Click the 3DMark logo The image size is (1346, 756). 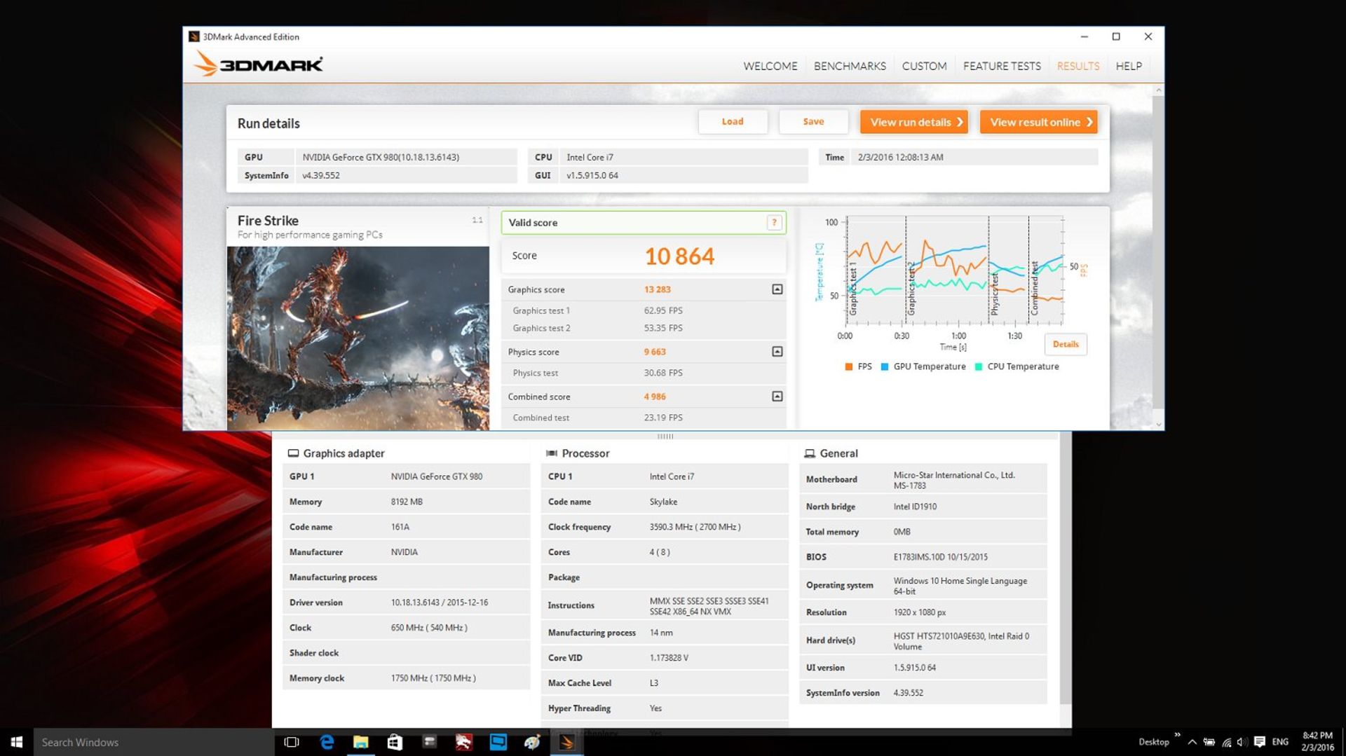coord(258,64)
